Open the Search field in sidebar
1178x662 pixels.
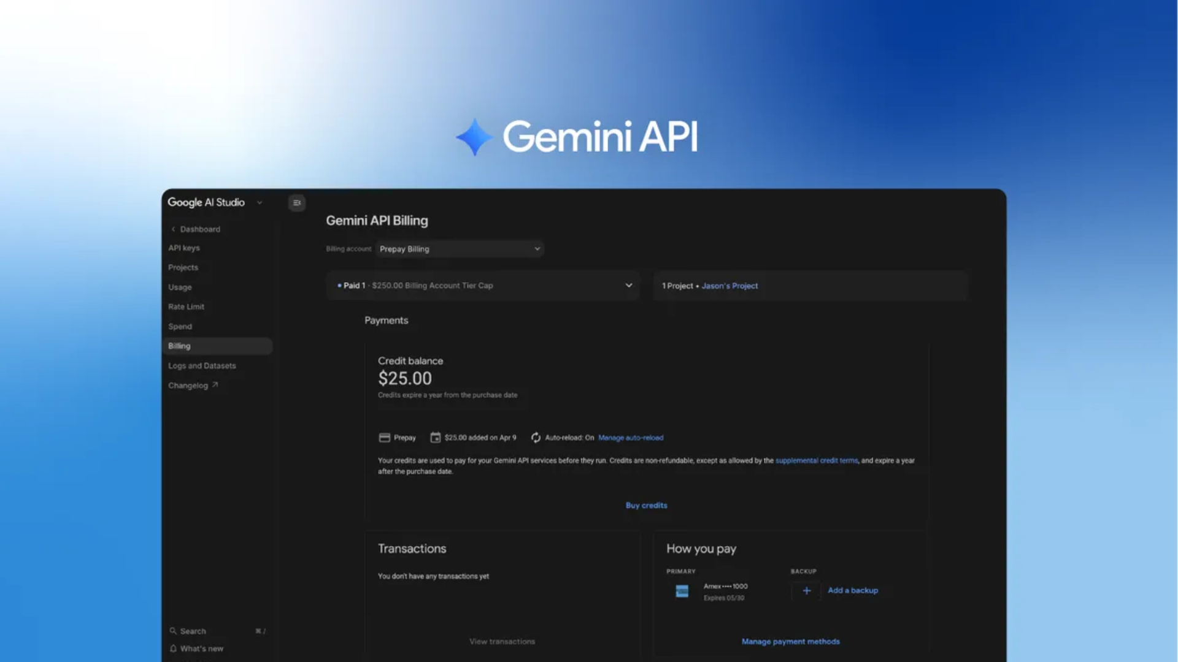point(218,631)
